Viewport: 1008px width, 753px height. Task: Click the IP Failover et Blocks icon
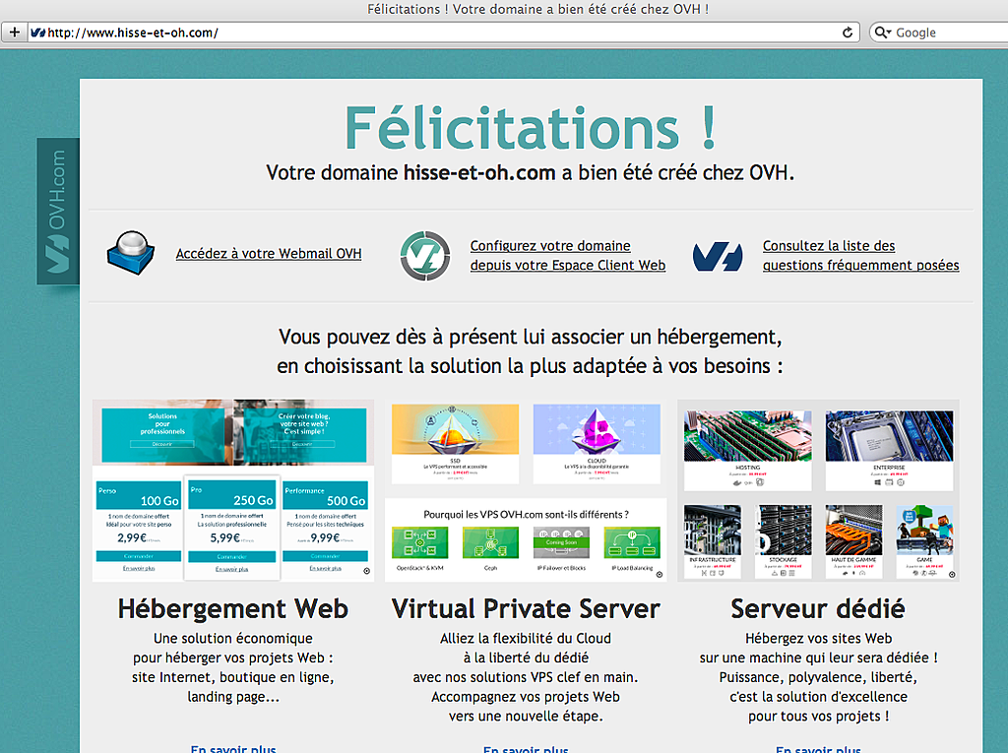(x=561, y=542)
